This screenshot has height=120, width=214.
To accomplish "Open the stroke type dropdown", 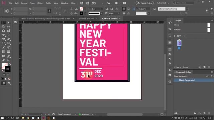I will pos(101,13).
